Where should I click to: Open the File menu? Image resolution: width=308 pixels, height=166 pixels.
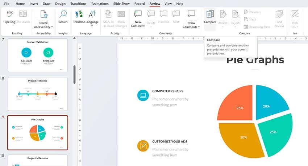point(7,4)
